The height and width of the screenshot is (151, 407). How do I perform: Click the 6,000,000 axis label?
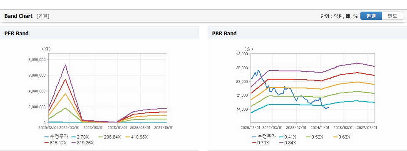click(x=37, y=75)
